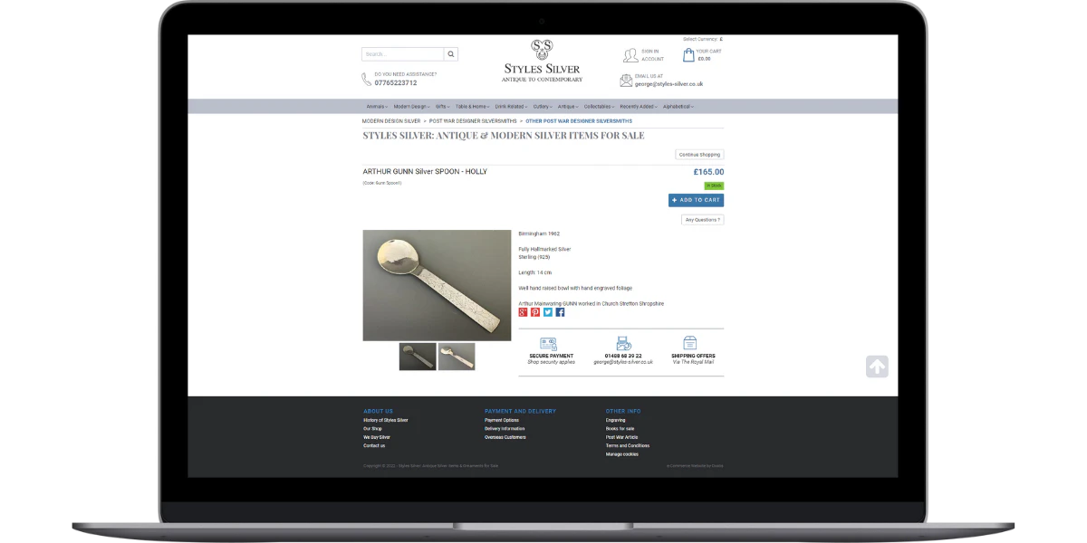This screenshot has height=543, width=1087.
Task: Expand the Modern Design dropdown menu
Action: [x=411, y=107]
